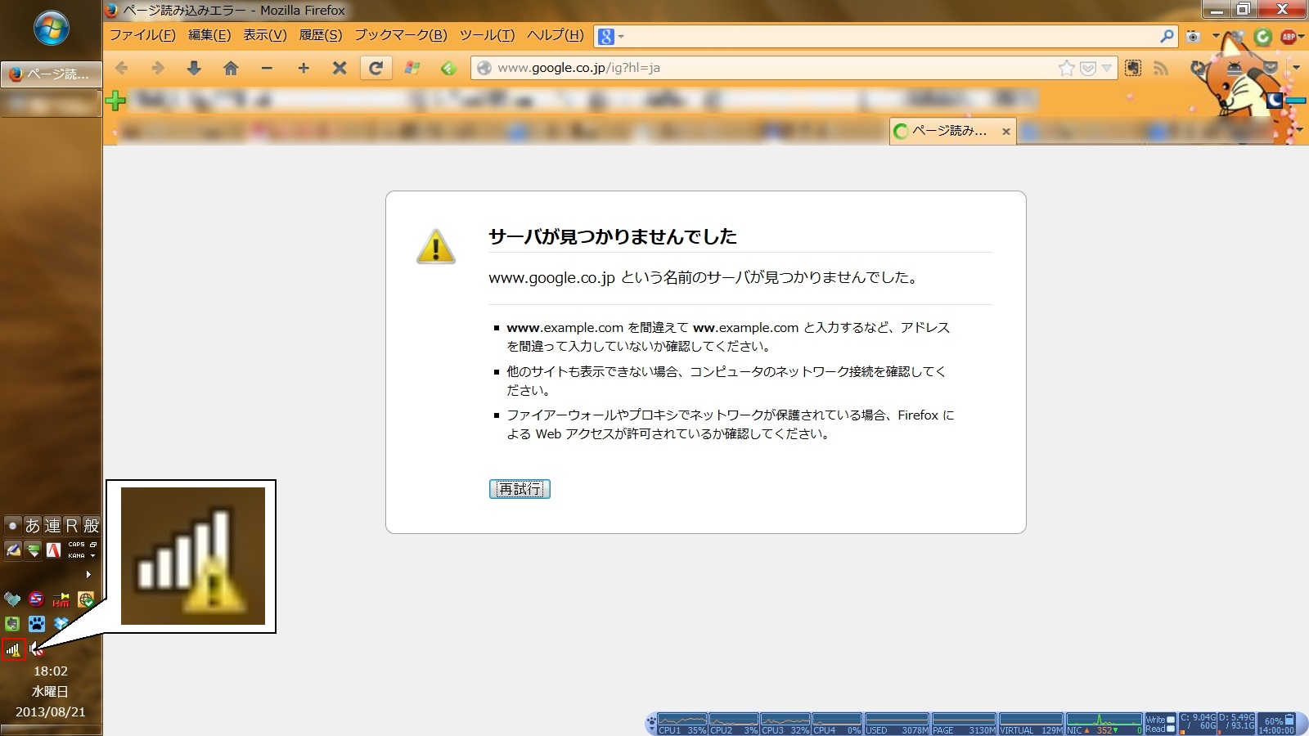This screenshot has height=736, width=1309.
Task: Open the Adblock Plus dropdown arrow
Action: coord(1301,36)
